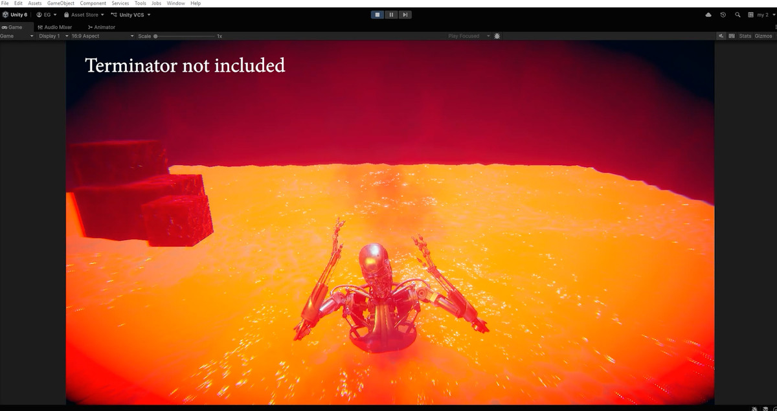Switch to the Audio Mixer tab
Viewport: 777px width, 411px height.
[x=55, y=27]
